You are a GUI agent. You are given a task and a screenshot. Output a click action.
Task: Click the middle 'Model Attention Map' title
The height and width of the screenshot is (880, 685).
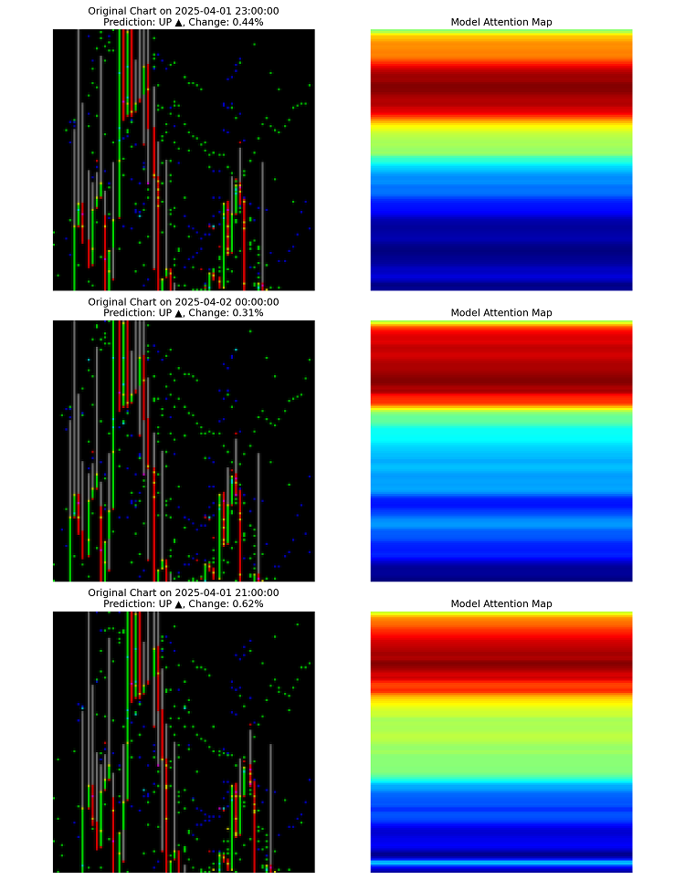point(501,313)
